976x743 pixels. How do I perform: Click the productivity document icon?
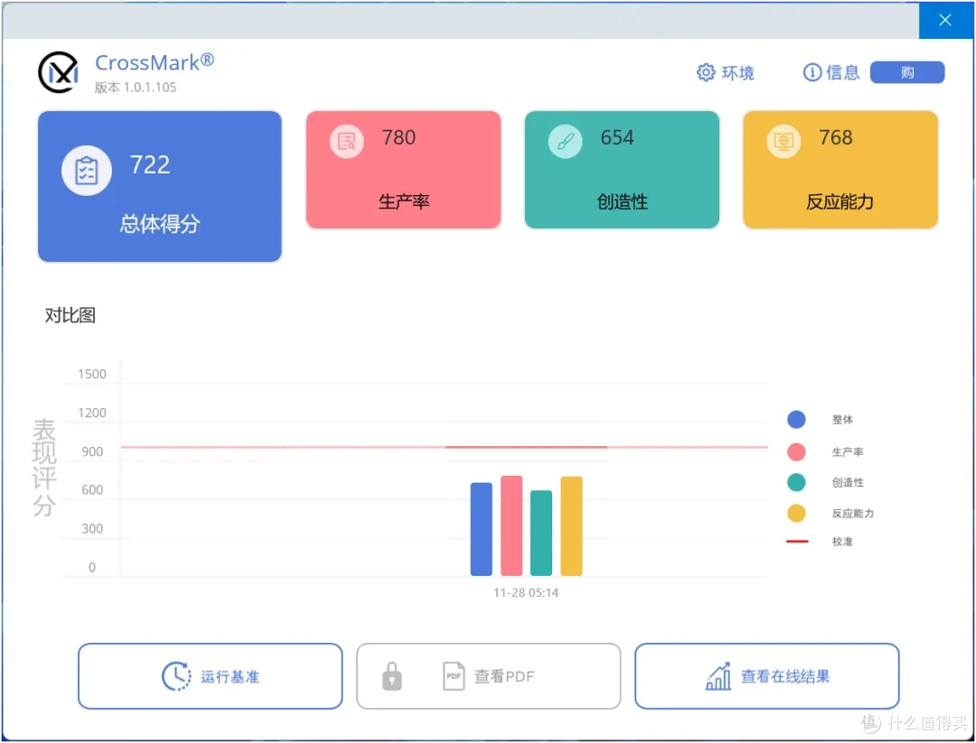[x=347, y=141]
